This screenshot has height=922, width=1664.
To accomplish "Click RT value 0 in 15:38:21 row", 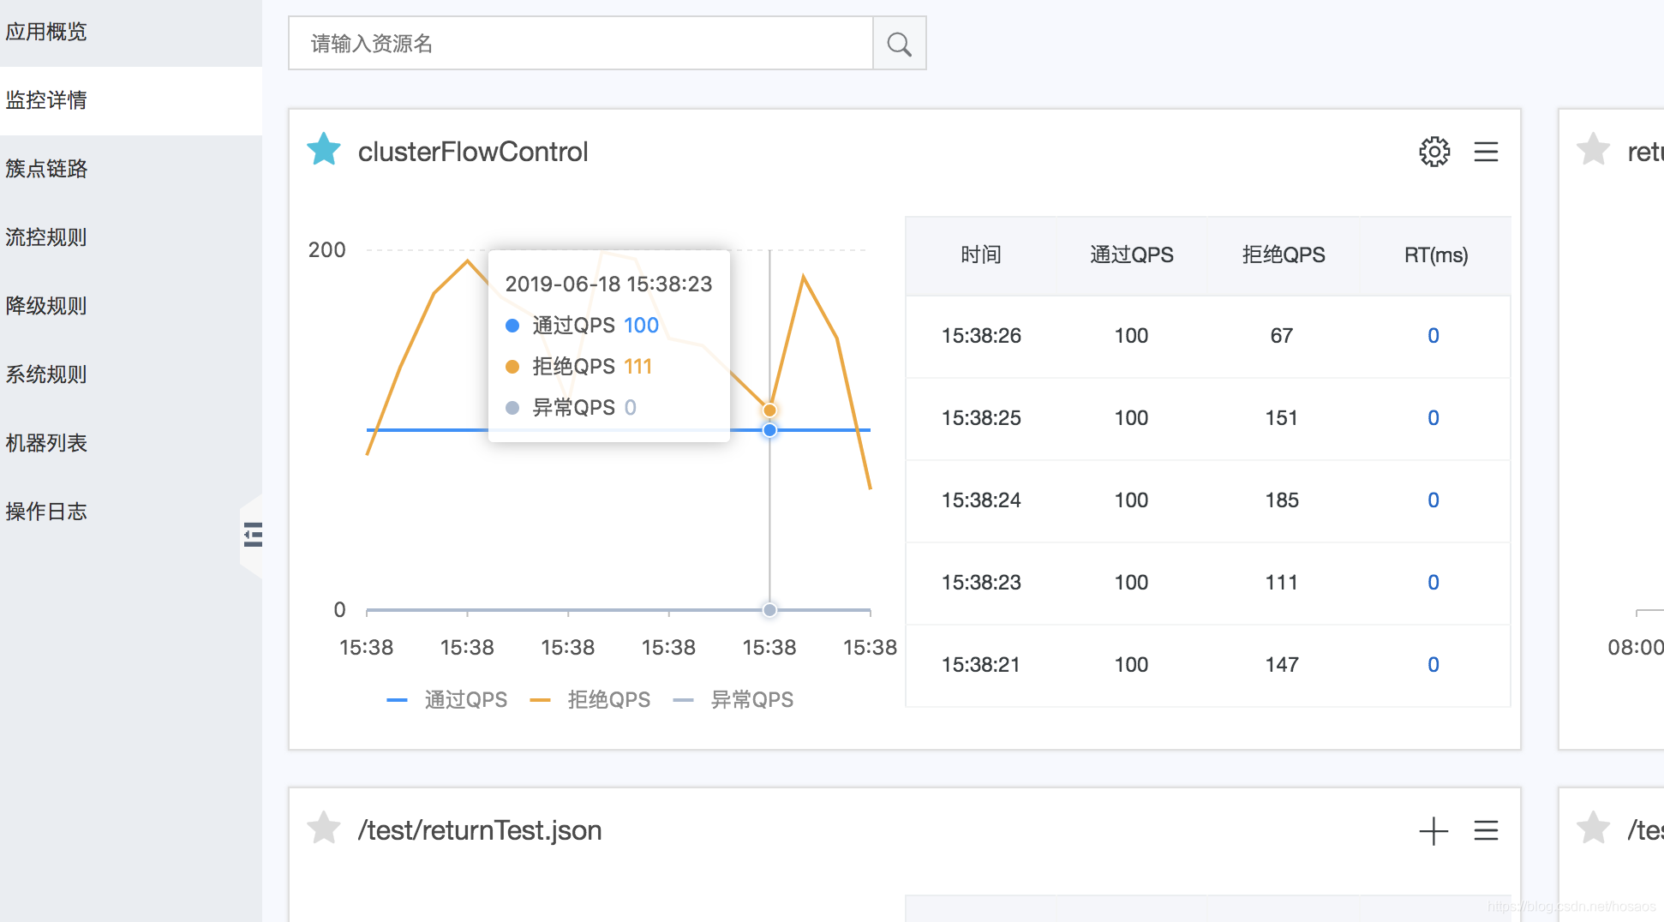I will point(1434,665).
